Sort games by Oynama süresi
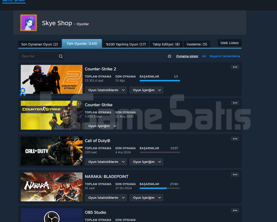 [x=187, y=56]
